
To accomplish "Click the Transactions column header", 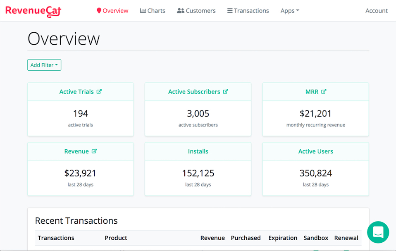I will (x=56, y=238).
